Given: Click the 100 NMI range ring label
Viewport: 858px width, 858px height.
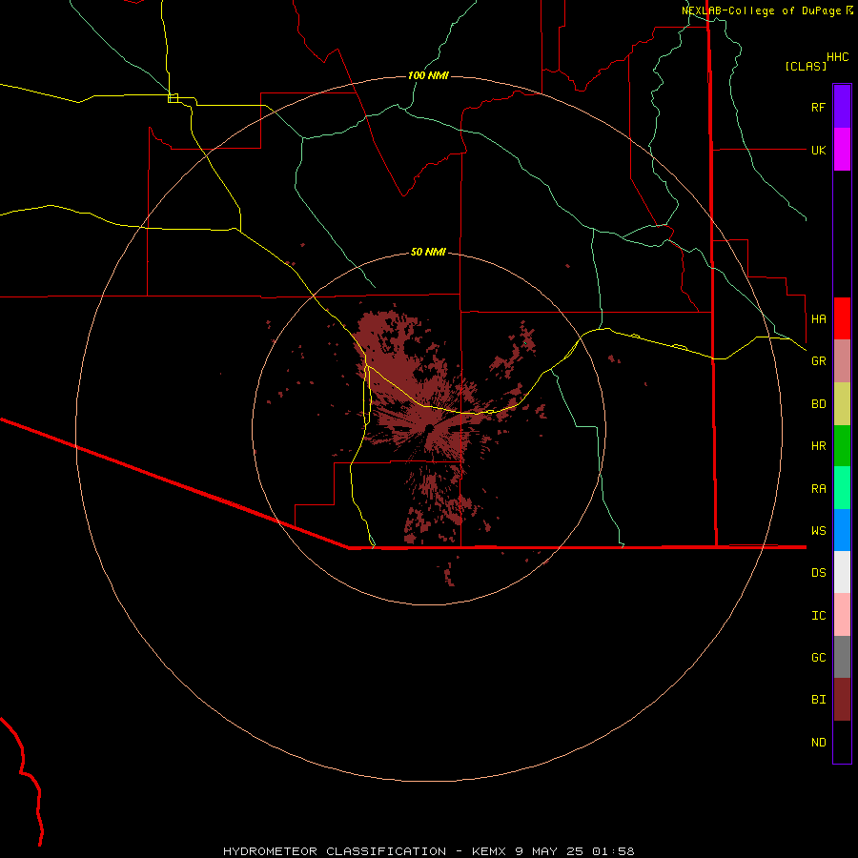Looking at the screenshot, I should click(x=428, y=75).
